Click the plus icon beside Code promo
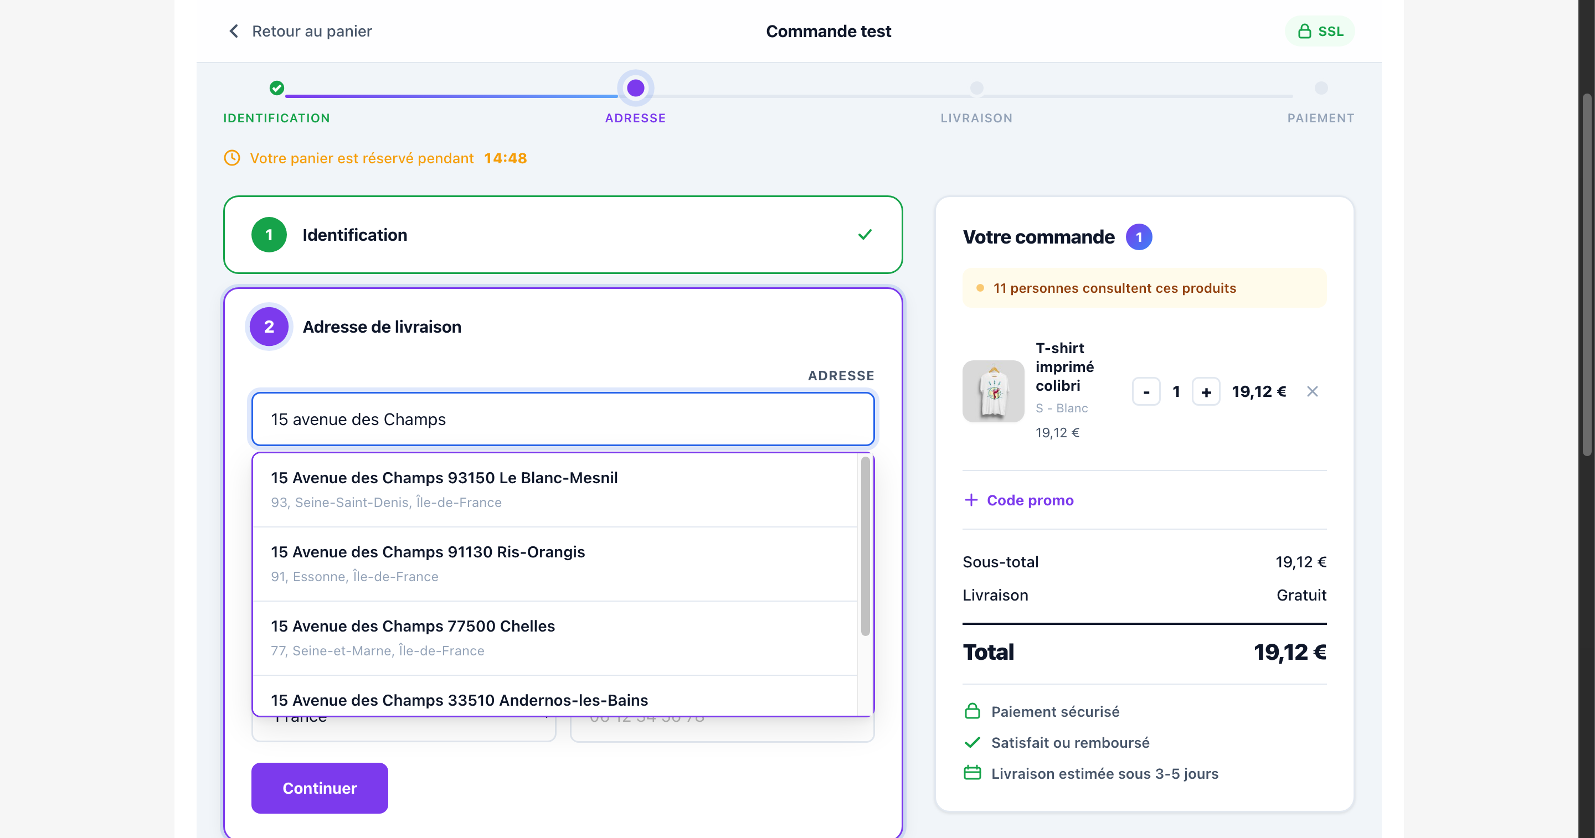This screenshot has width=1595, height=838. click(971, 499)
